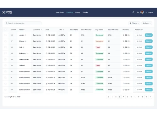Sort the first Total Amount column
Image resolution: width=157 pixels, height=117 pixels.
coord(92,30)
